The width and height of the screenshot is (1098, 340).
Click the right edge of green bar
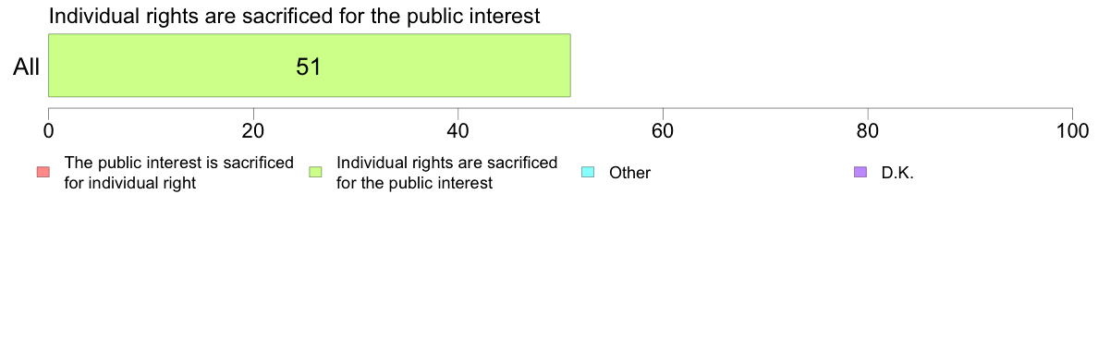point(570,65)
